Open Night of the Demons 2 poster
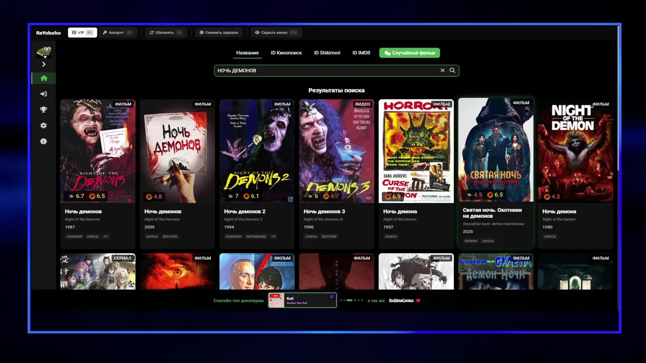Screen dimensions: 646x363 click(257, 151)
